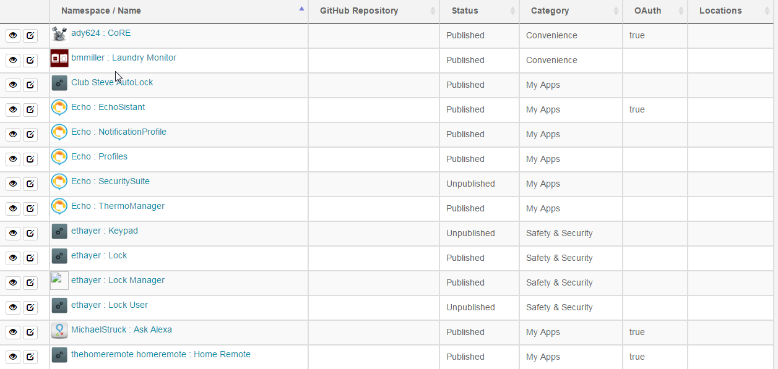Click the eye view icon for Club Steve AutoLock
The height and width of the screenshot is (369, 778).
pos(13,85)
